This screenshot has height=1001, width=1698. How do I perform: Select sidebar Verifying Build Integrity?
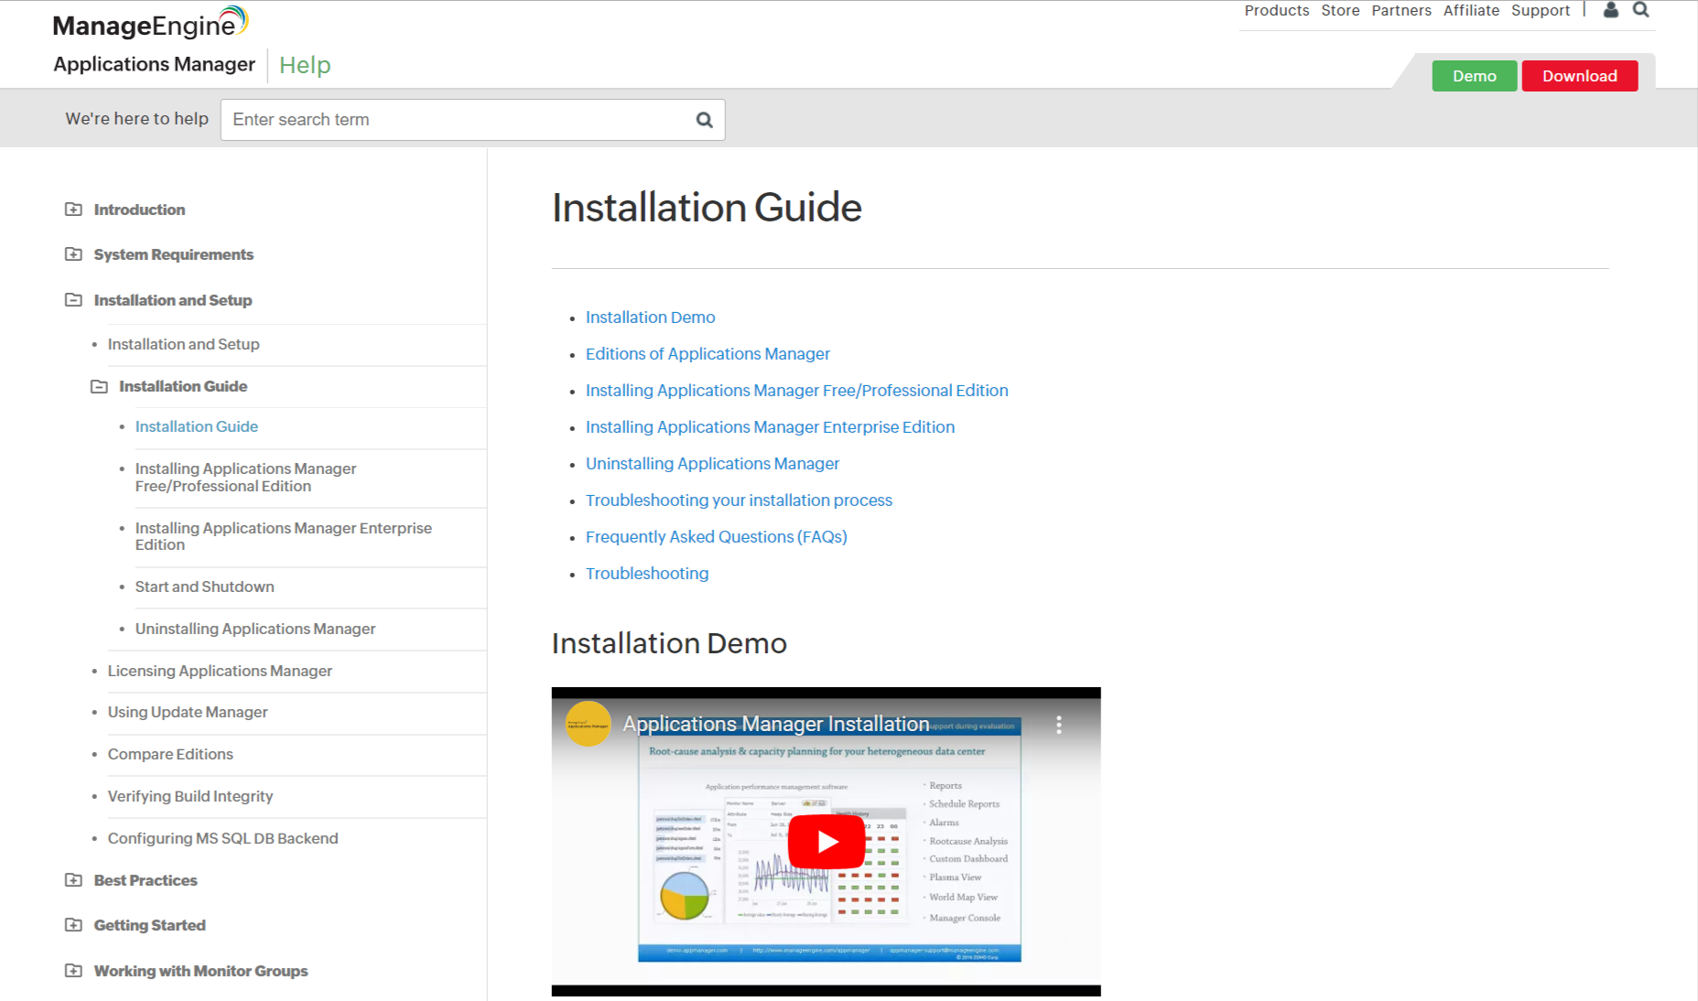[x=190, y=796]
